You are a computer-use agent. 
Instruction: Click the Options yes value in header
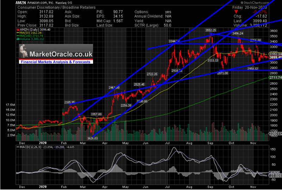168,12
